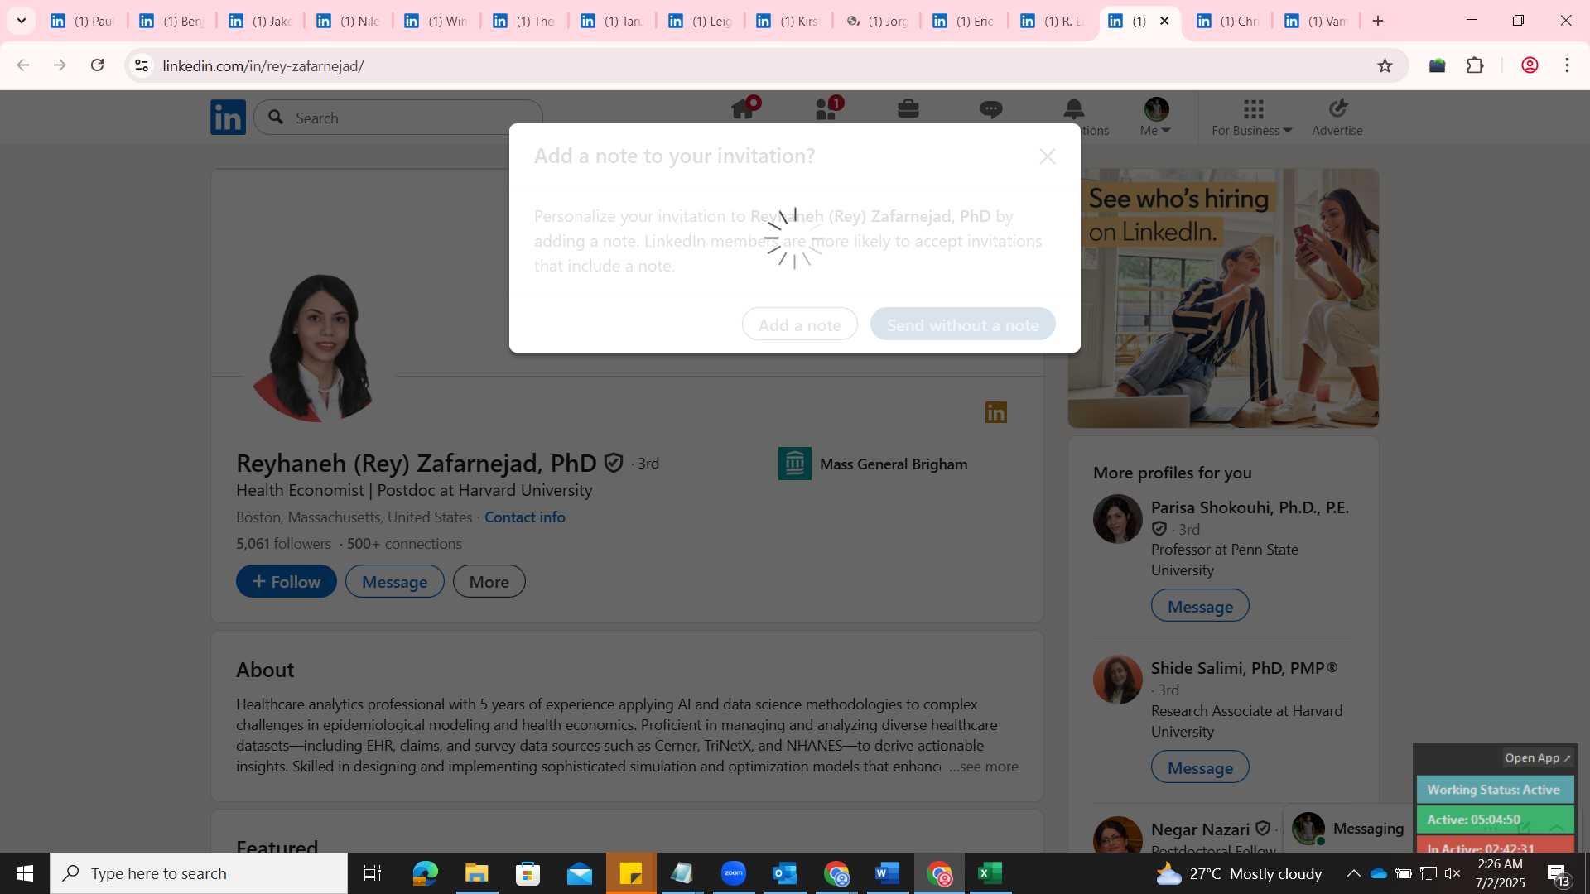1590x894 pixels.
Task: View site information icon in address bar
Action: 142,65
